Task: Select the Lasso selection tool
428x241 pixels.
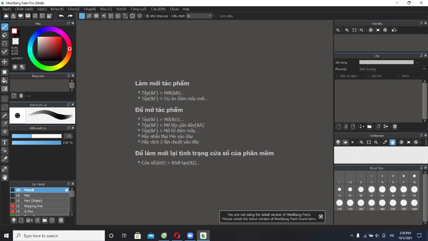Action: pos(5,107)
